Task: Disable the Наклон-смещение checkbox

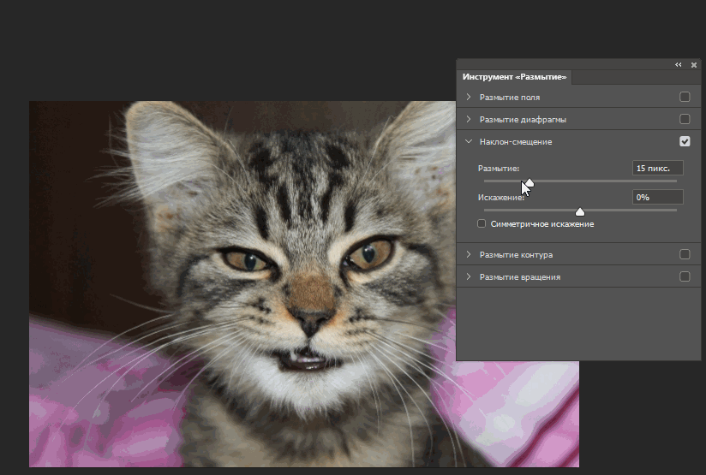Action: pos(685,141)
